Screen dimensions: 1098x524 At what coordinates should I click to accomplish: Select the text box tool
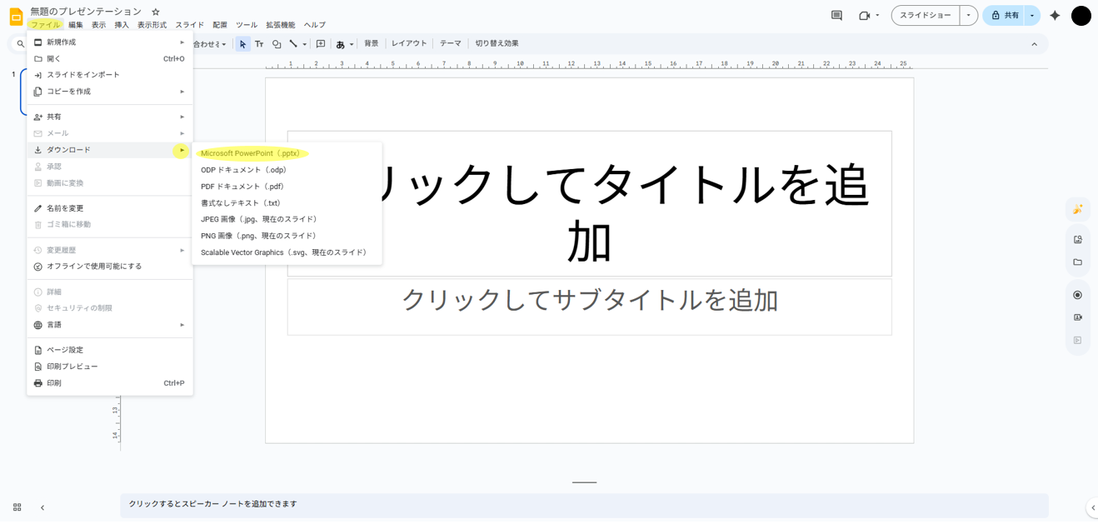[259, 44]
